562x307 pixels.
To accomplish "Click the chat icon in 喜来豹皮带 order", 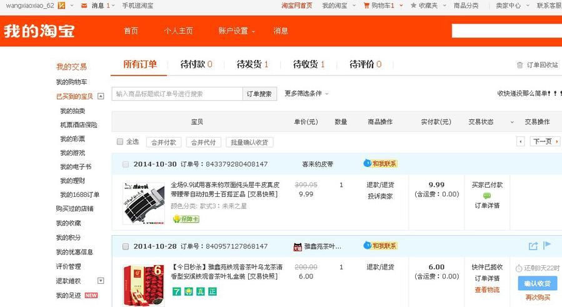I will pyautogui.click(x=487, y=196).
